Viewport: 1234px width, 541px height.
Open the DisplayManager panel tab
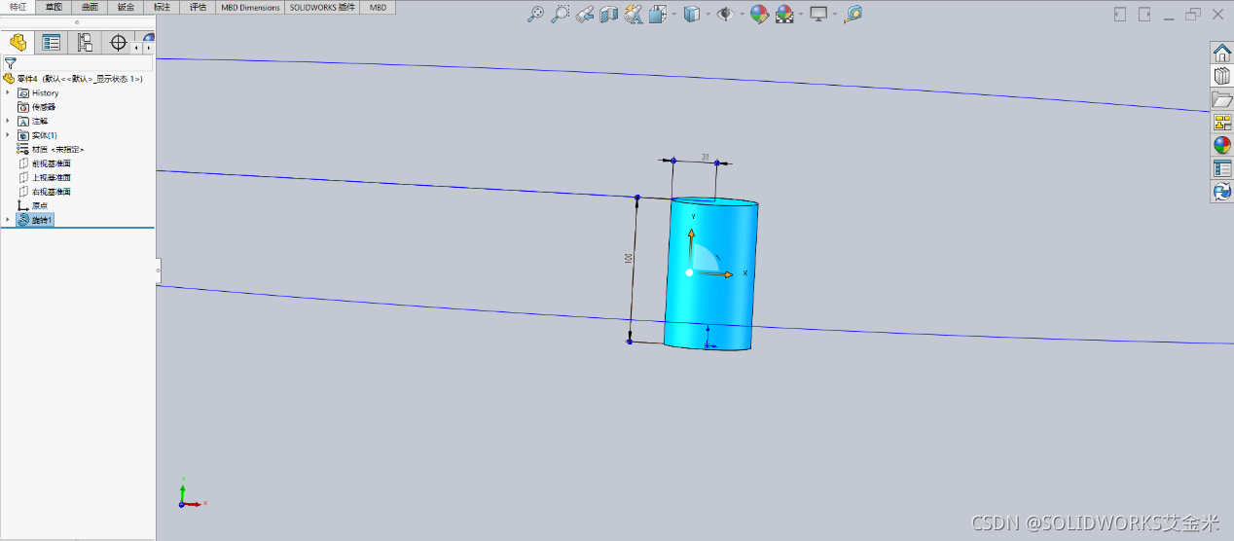[149, 39]
